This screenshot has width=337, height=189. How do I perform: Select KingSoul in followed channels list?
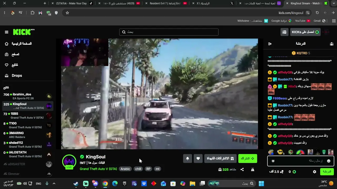tap(27, 106)
